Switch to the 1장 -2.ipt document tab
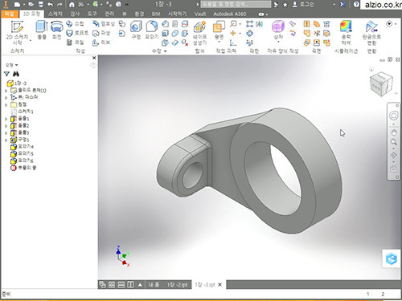The image size is (402, 301). pos(177,285)
